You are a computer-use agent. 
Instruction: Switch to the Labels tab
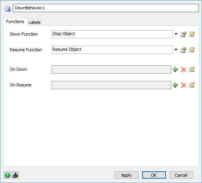tap(34, 22)
